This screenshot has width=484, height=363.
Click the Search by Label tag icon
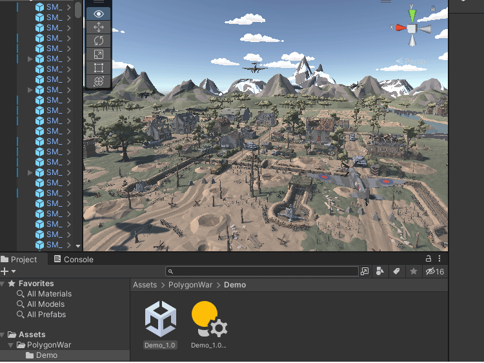point(397,272)
